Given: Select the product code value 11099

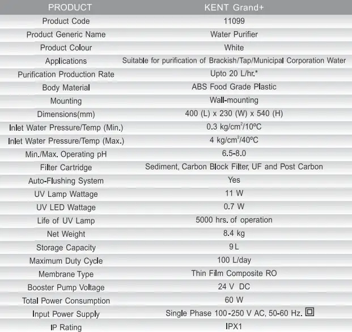Looking at the screenshot, I should point(234,21).
